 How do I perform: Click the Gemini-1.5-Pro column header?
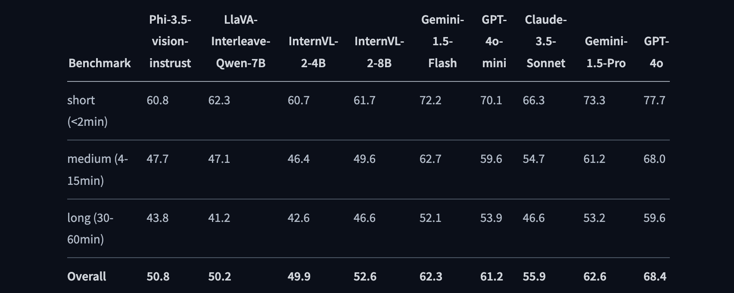tap(606, 52)
